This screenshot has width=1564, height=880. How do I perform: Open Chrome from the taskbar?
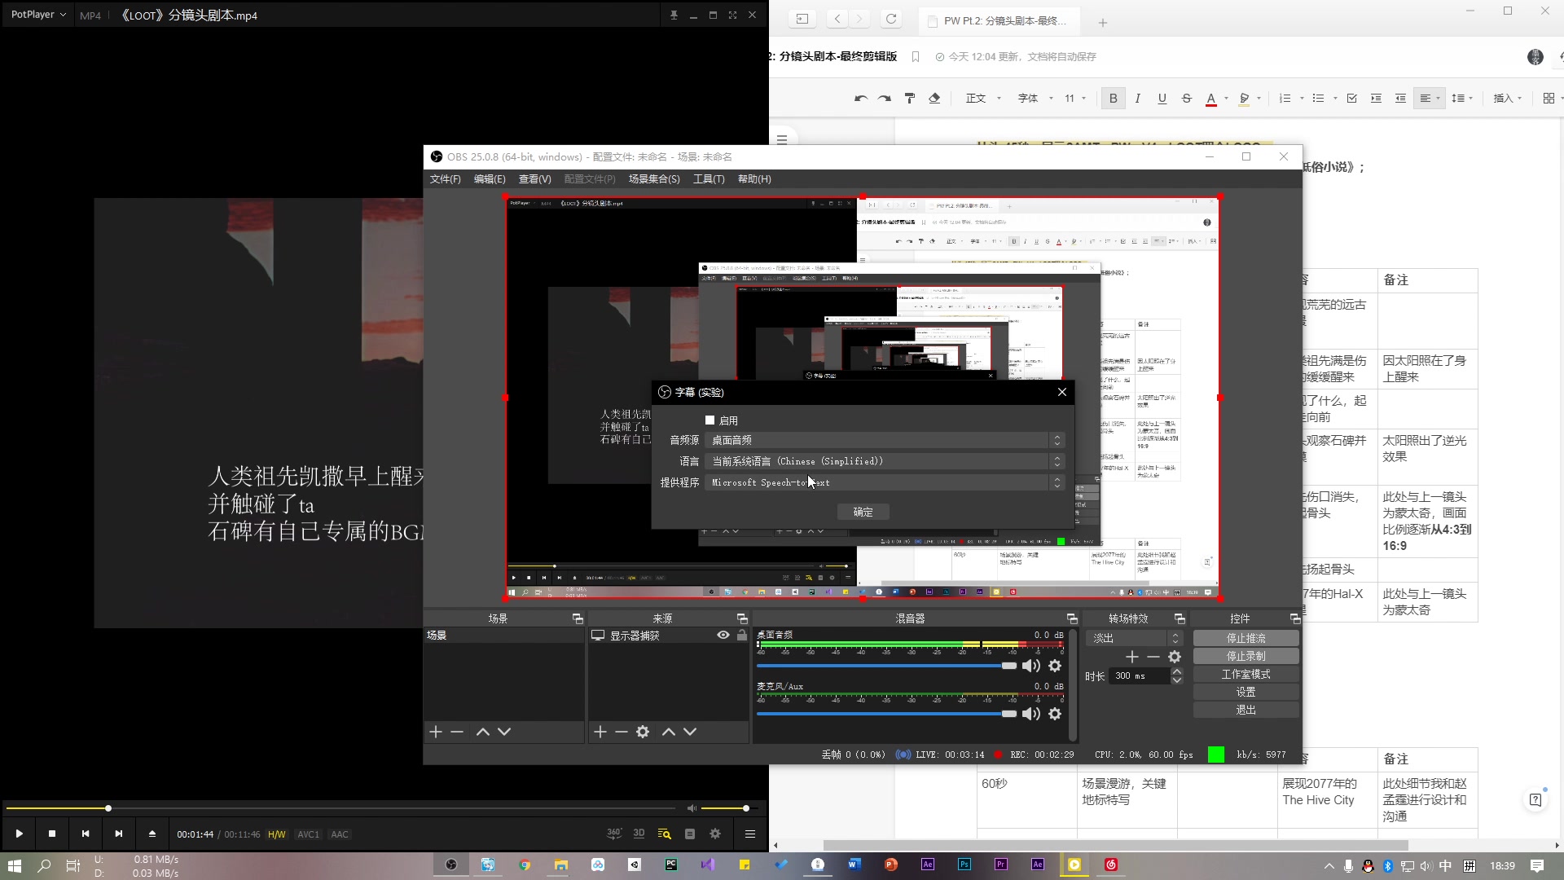[525, 865]
